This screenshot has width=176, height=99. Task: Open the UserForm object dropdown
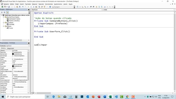tap(102, 10)
